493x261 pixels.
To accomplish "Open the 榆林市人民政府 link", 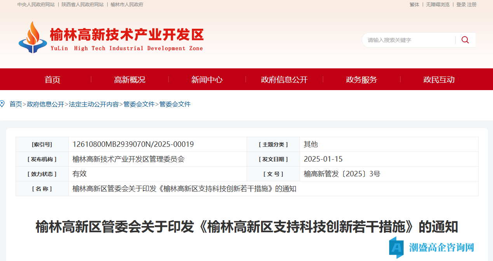I will [127, 5].
